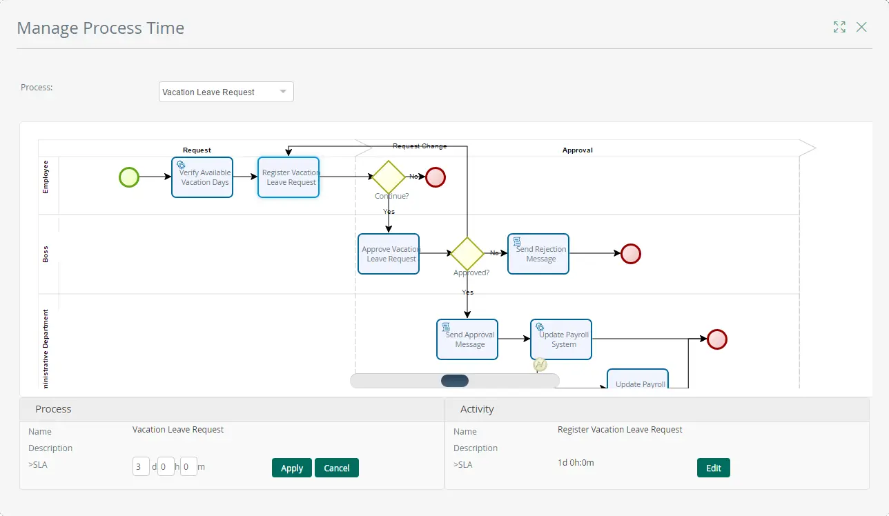Expand the dialog to full screen

click(839, 27)
